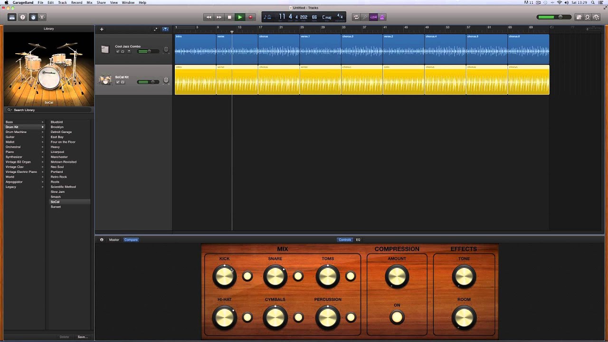This screenshot has height=342, width=608.
Task: Toggle the Catch playhead button
Action: 165,29
